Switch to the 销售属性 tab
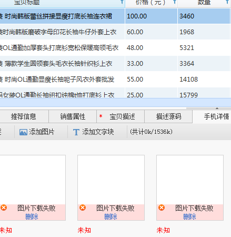 [x=73, y=116]
